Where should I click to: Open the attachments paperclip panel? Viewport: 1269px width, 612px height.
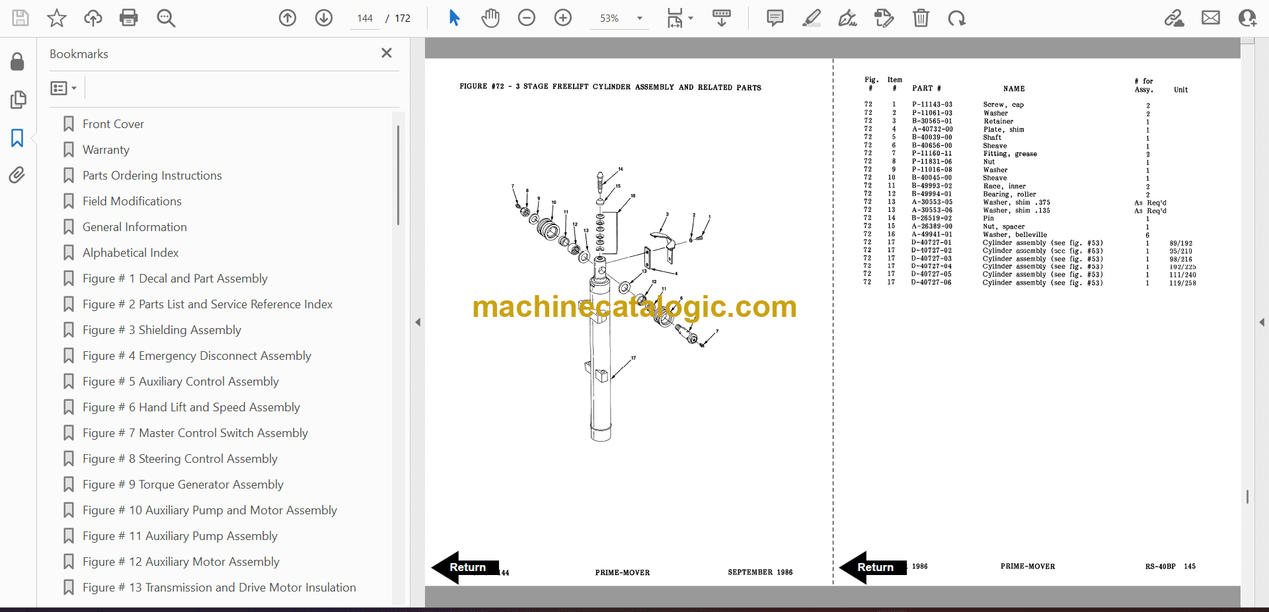tap(18, 175)
